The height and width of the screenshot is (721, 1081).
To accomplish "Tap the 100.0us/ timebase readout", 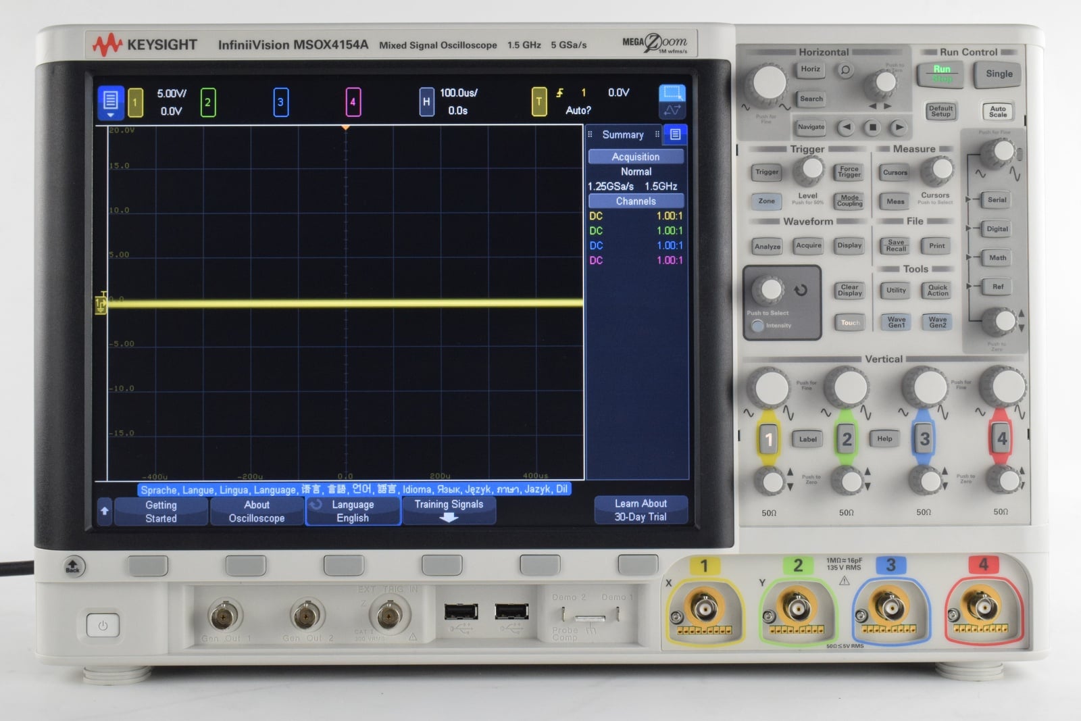I will tap(459, 93).
